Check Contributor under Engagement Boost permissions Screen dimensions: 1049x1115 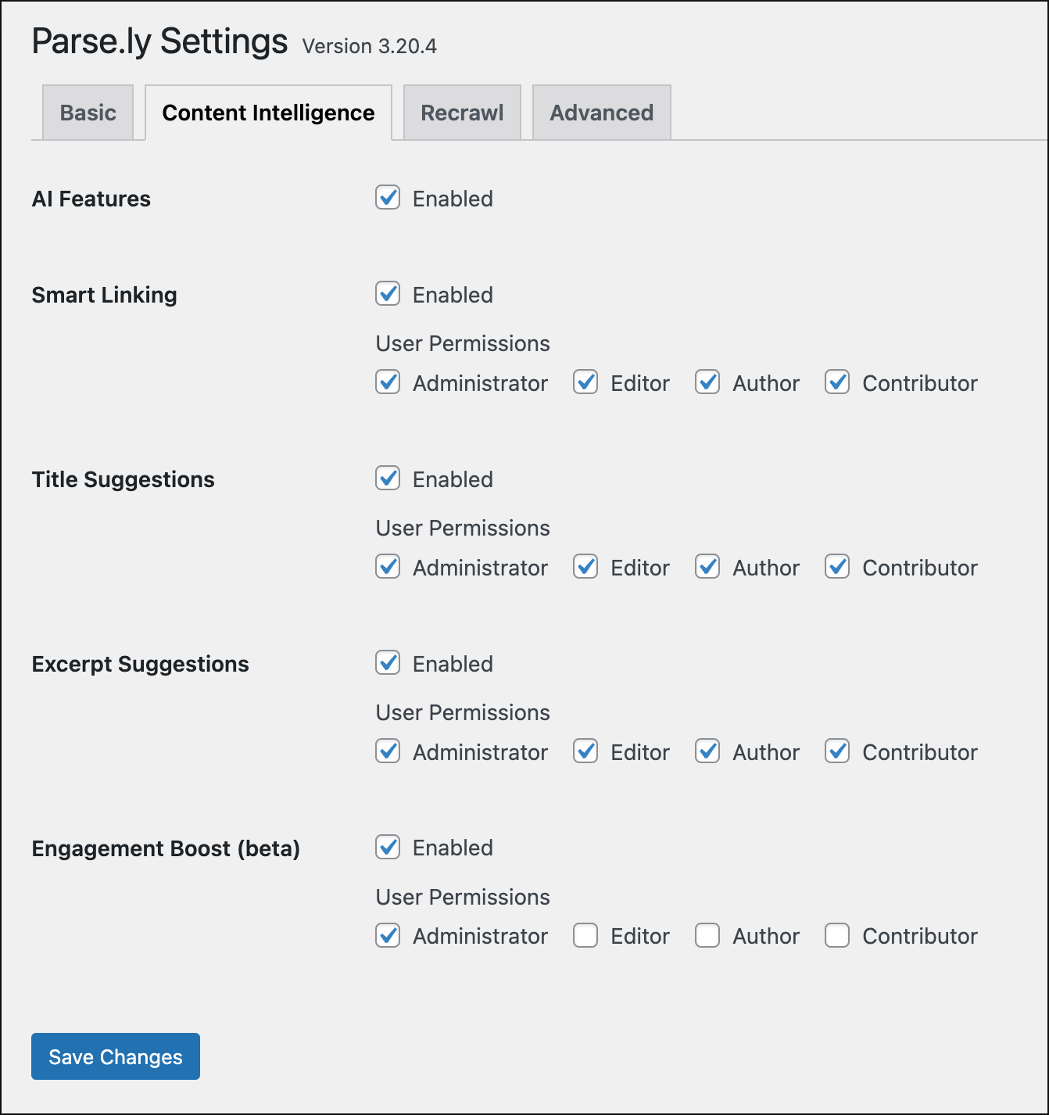(837, 935)
